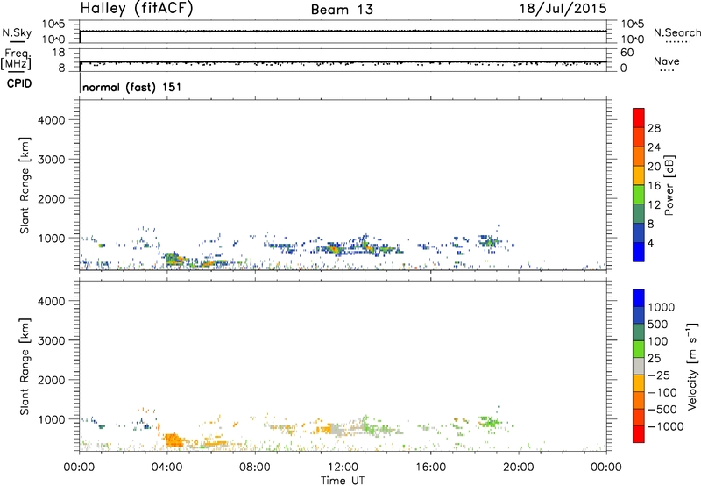Click the "08:00" time tick label
The image size is (701, 486).
click(x=255, y=468)
